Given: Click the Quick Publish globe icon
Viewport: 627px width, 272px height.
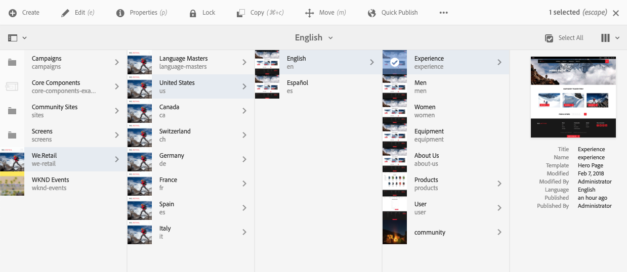Looking at the screenshot, I should [x=372, y=13].
